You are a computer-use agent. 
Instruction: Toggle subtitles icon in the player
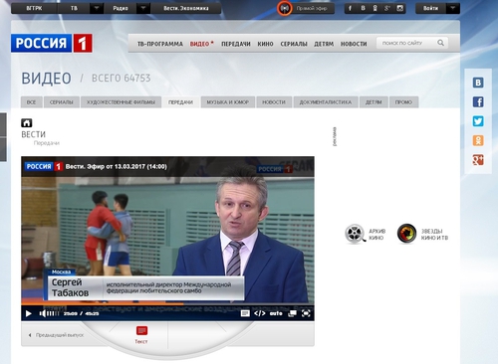coord(245,313)
